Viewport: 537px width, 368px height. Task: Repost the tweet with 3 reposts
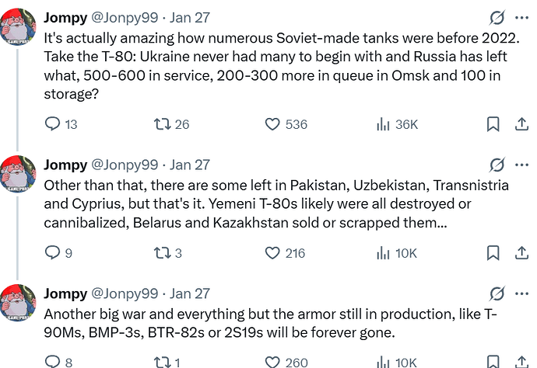pyautogui.click(x=163, y=252)
